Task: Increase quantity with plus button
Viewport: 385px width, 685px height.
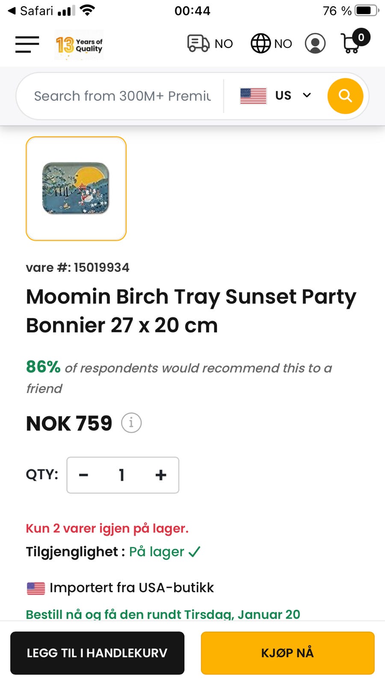Action: 161,475
